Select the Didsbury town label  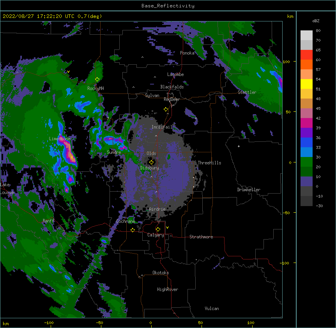tap(149, 168)
